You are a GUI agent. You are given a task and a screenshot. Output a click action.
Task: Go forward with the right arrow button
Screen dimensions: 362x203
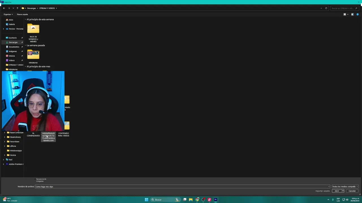click(x=9, y=8)
